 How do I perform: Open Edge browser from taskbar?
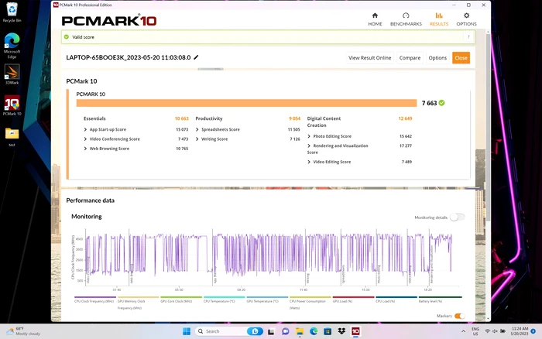pyautogui.click(x=314, y=331)
